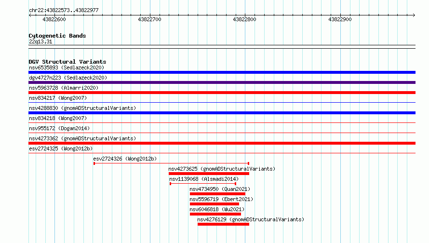Click the purple bar for dgv4727n223
This screenshot has width=429, height=243.
click(222, 82)
